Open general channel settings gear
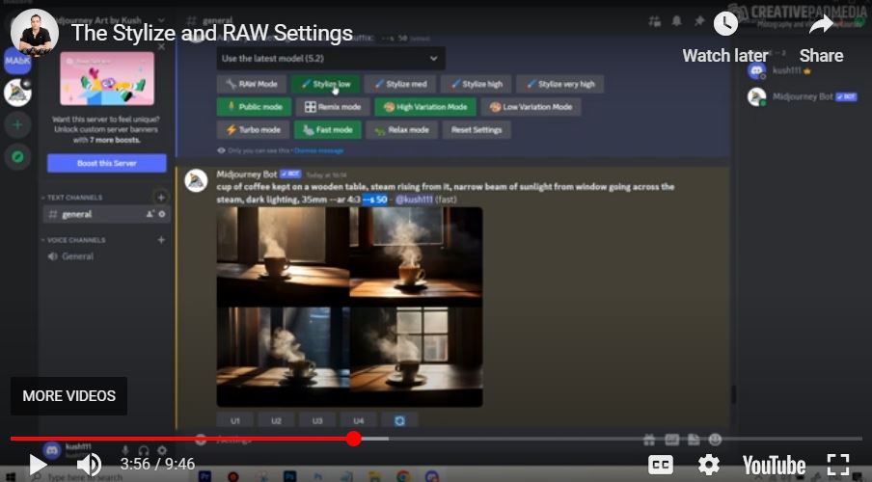Image resolution: width=872 pixels, height=482 pixels. [x=162, y=214]
